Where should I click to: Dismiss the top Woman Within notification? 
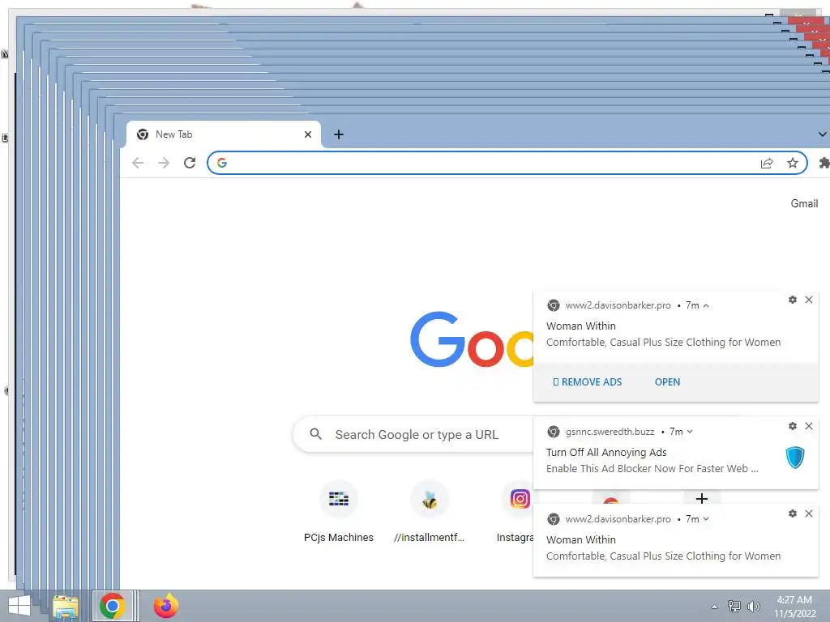(808, 300)
